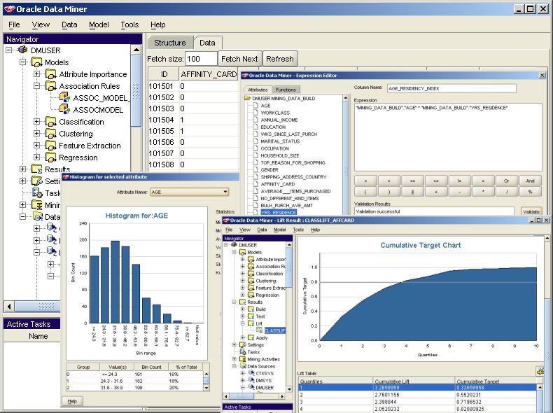Click the Classification folder icon in main Navigator
553x413 pixels.
pyautogui.click(x=50, y=122)
